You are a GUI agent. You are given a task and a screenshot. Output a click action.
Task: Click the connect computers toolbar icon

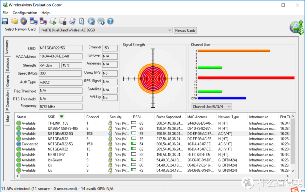(x=34, y=21)
